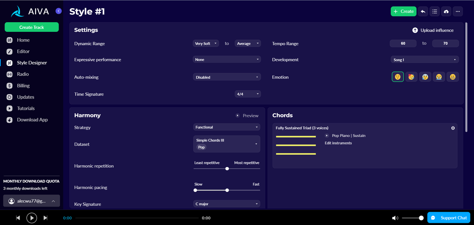The height and width of the screenshot is (225, 474).
Task: Click the Home sidebar icon
Action: (x=10, y=40)
